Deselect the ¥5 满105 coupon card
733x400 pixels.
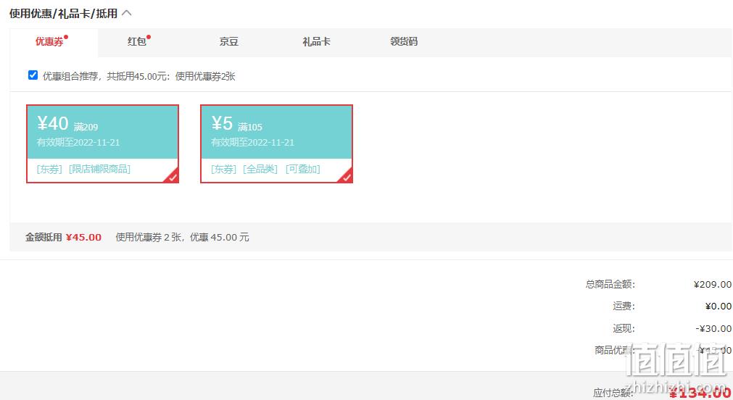[x=276, y=132]
